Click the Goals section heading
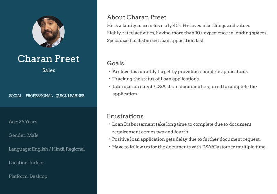Image resolution: width=277 pixels, height=194 pixels. (x=115, y=63)
